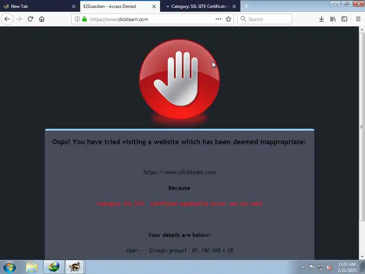365x274 pixels.
Task: Open the taskbar clock showing 11:07 AM
Action: [347, 267]
